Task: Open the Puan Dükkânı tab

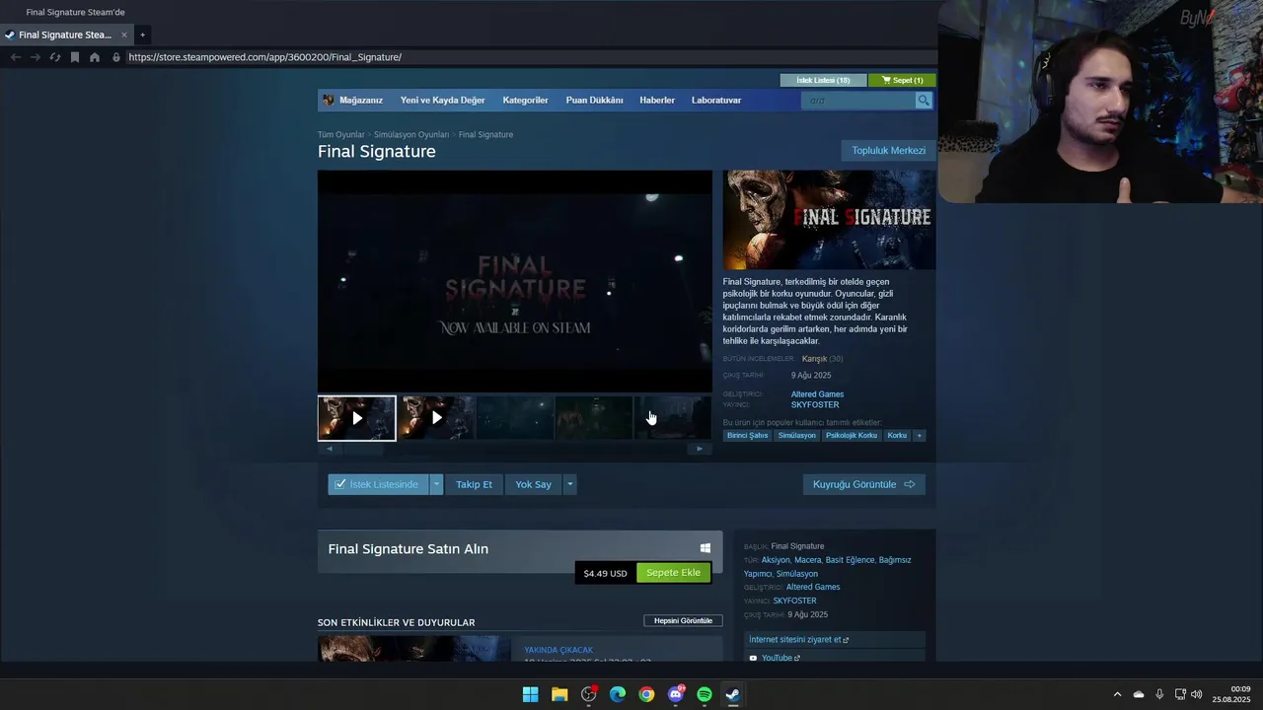Action: point(594,100)
